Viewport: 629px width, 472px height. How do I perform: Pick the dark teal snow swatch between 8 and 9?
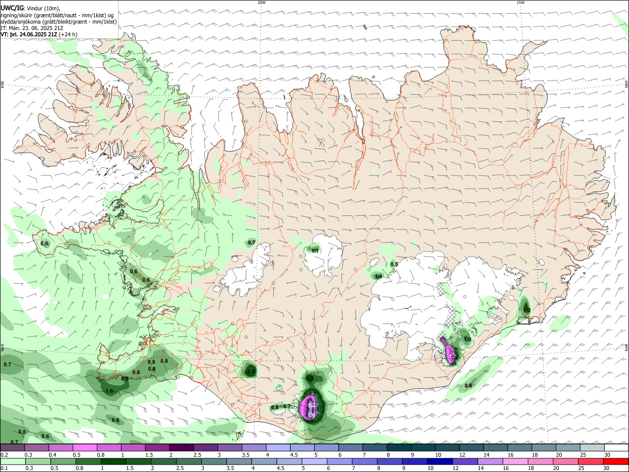pyautogui.click(x=399, y=448)
